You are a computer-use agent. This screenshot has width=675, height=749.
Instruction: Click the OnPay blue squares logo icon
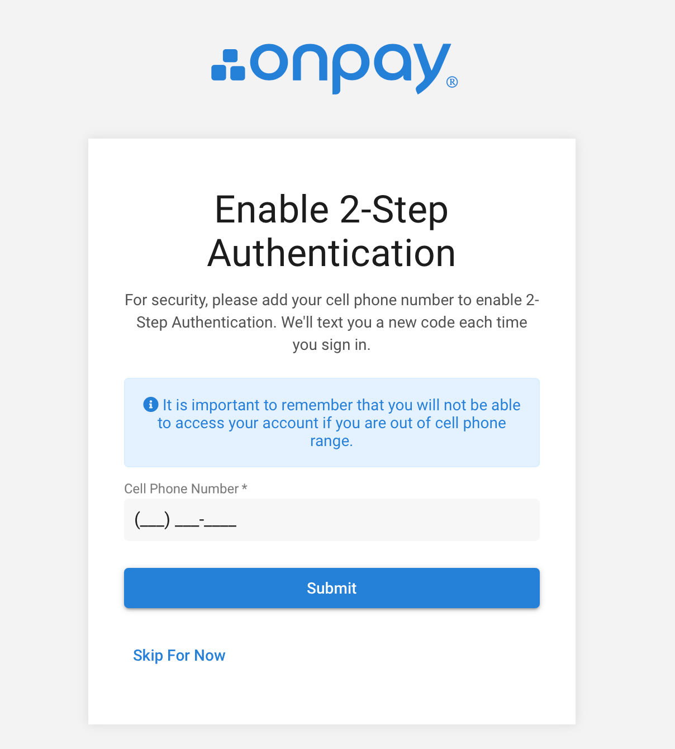(x=228, y=65)
